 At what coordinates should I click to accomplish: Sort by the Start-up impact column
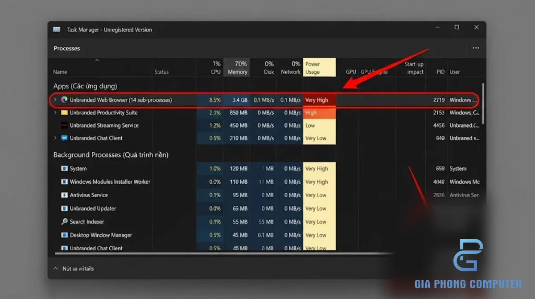[414, 68]
